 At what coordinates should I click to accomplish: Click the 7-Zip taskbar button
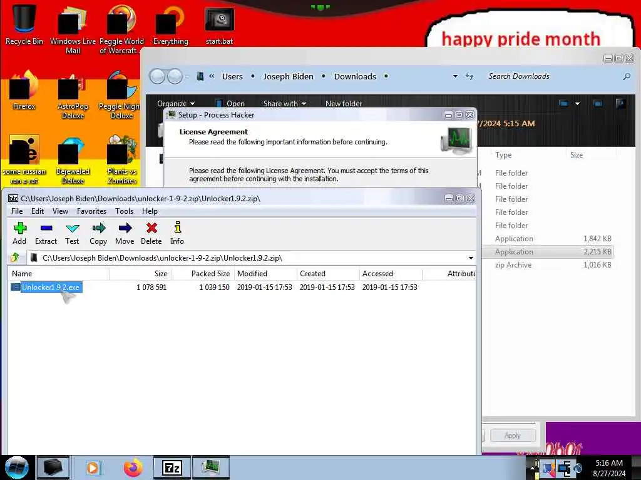pos(172,467)
